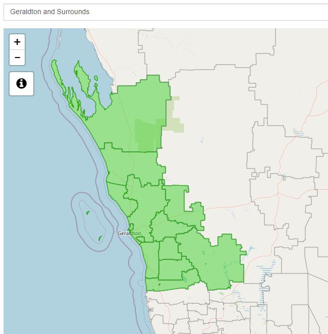Click the Geraldton and Surrounds field
Screen dimensions: 328x334
[x=166, y=12]
